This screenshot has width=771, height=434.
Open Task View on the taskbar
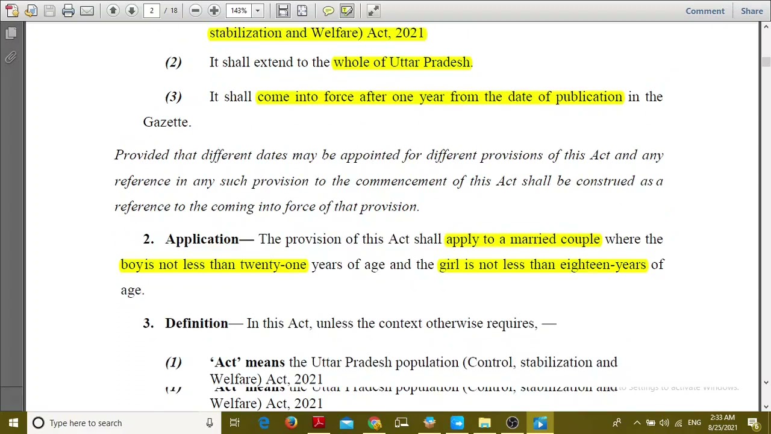(234, 423)
